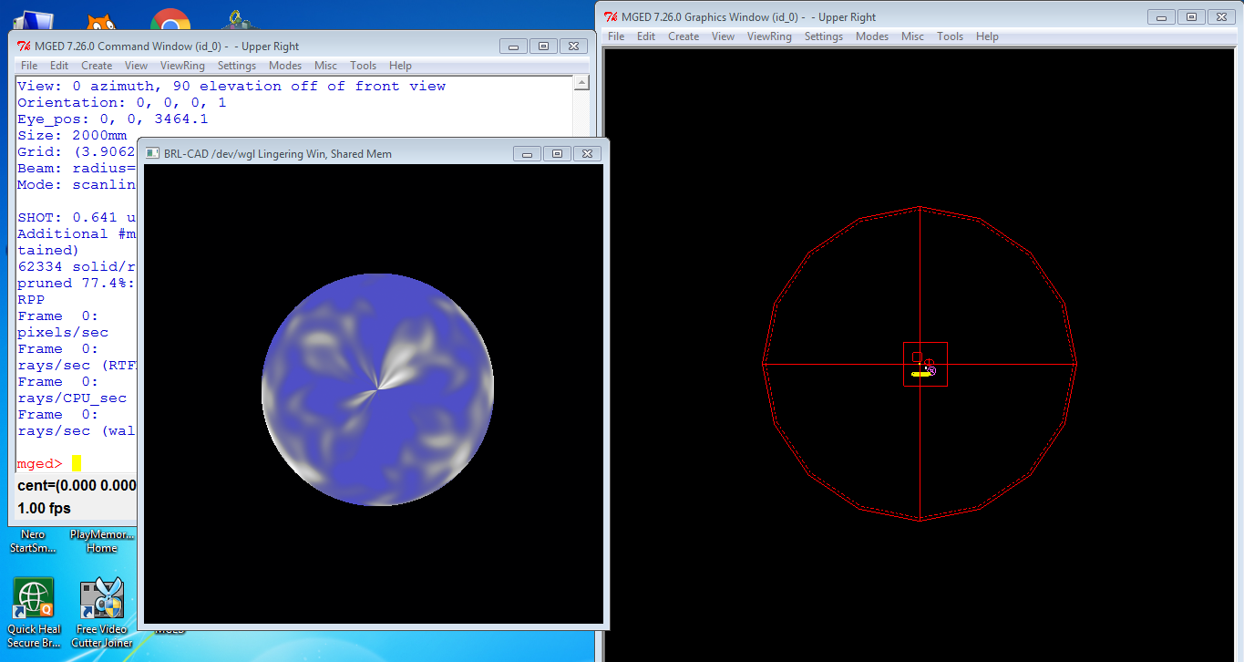Screen dimensions: 1244x662
Task: Open Edit menu in Command Window
Action: (x=59, y=66)
